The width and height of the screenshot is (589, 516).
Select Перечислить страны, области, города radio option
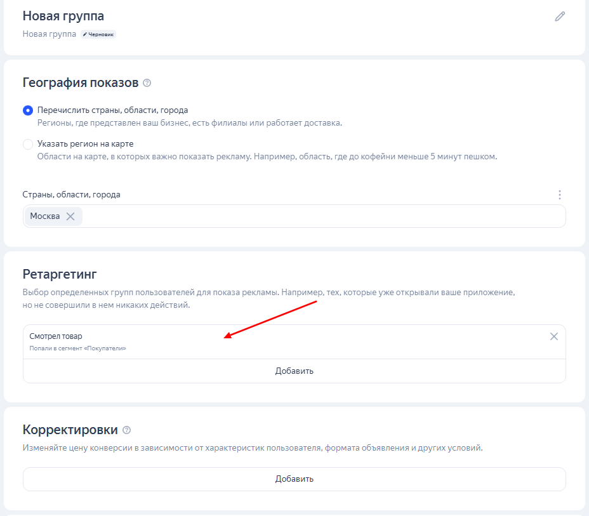click(28, 110)
